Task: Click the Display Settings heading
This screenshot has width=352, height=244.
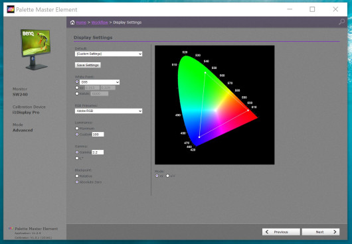Action: (93, 37)
